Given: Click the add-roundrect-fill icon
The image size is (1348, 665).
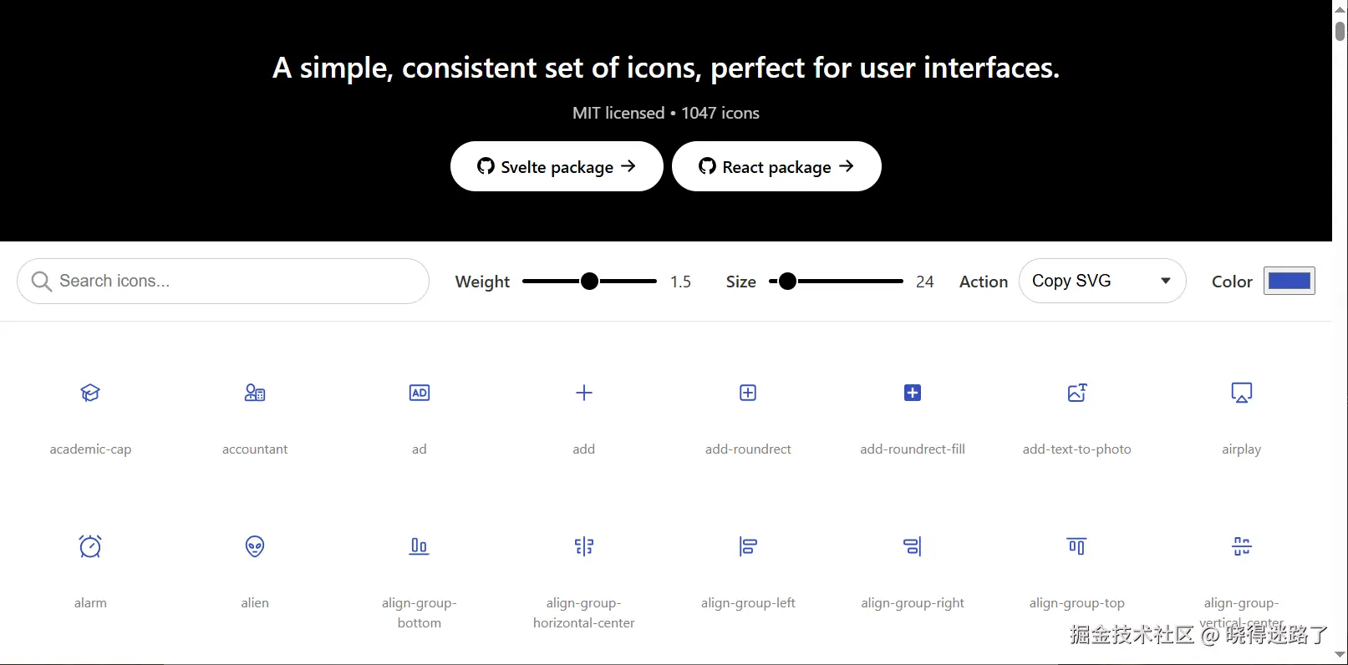Looking at the screenshot, I should click(x=913, y=393).
